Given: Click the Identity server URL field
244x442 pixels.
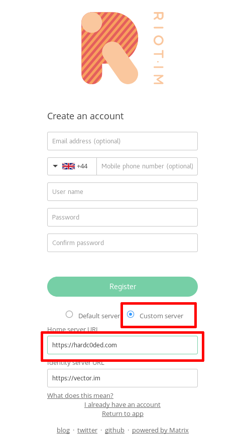Looking at the screenshot, I should coord(123,378).
